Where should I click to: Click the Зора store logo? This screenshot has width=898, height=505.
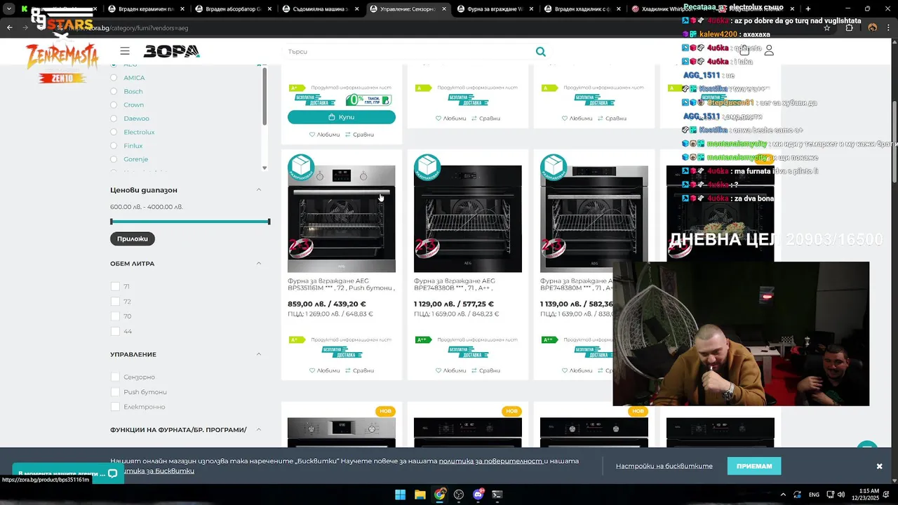pos(172,51)
